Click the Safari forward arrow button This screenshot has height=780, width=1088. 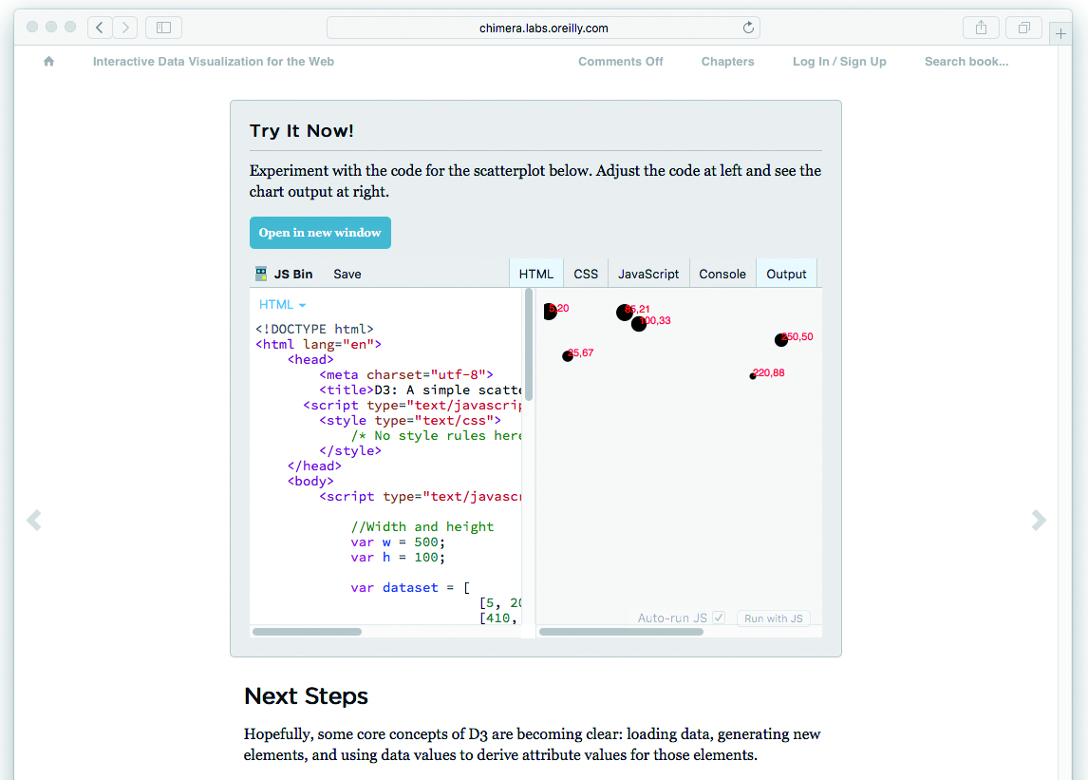point(125,28)
